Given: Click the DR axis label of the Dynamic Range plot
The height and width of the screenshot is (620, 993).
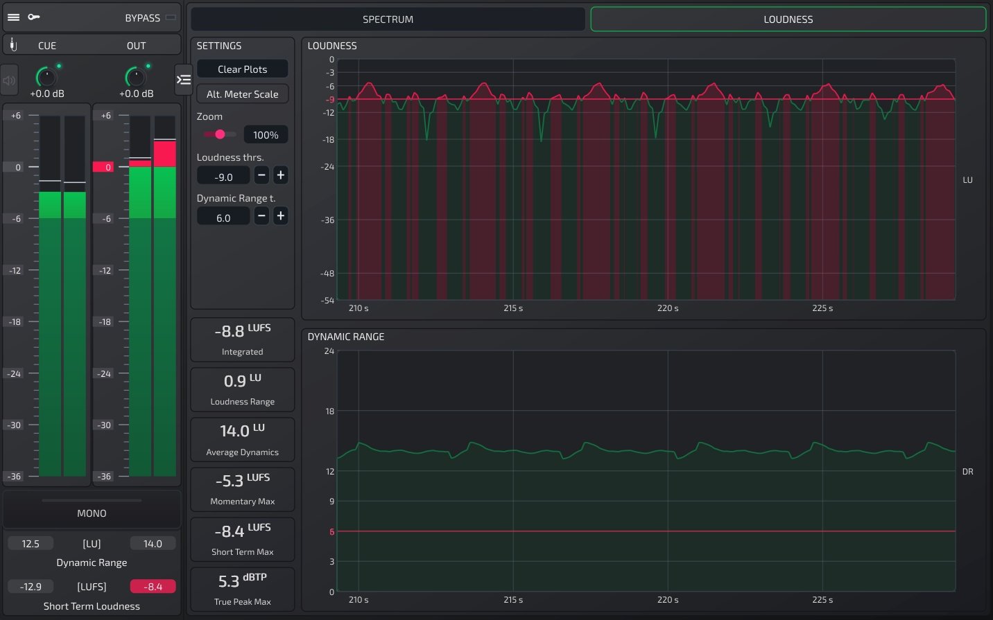Looking at the screenshot, I should point(968,472).
